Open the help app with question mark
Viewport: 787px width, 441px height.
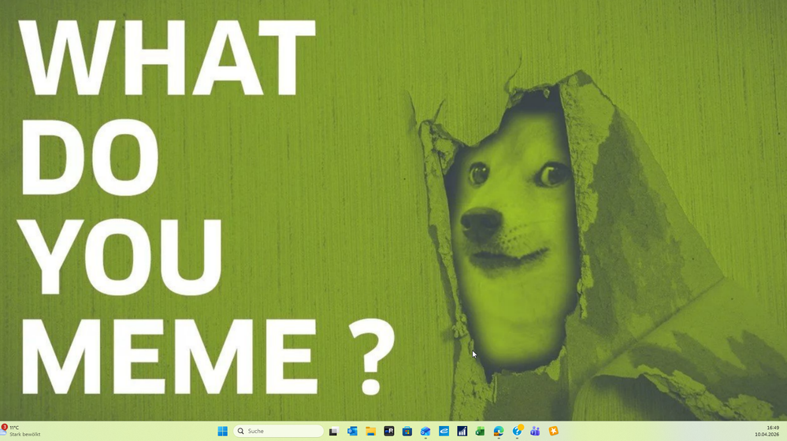517,431
